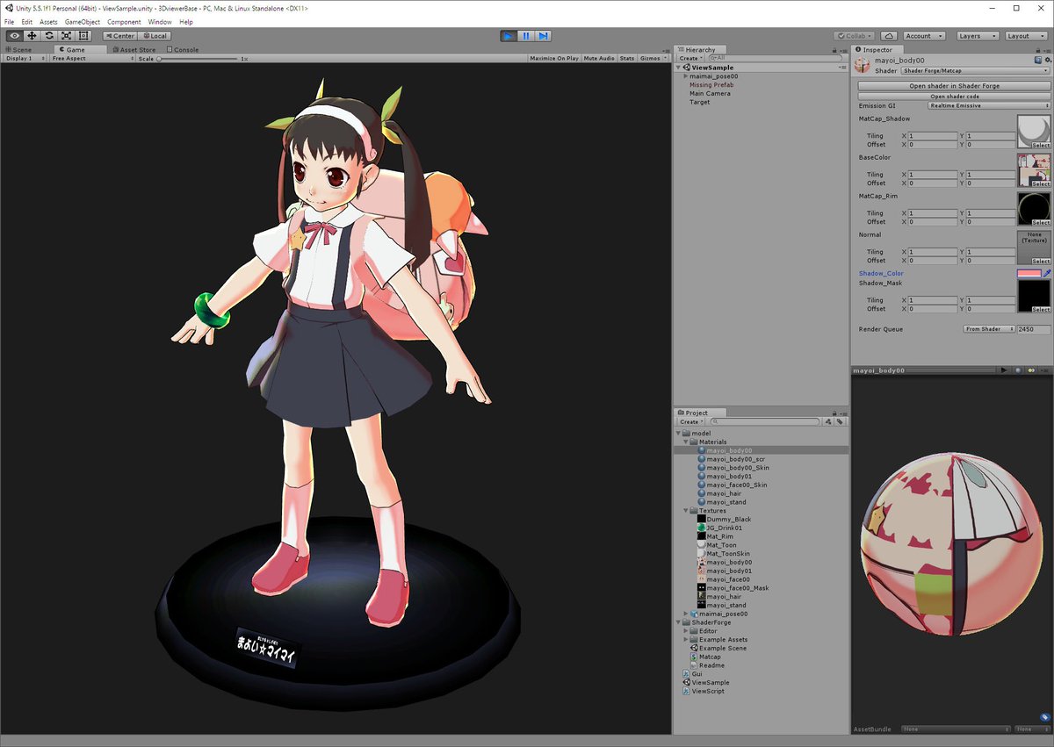Open the ViewSample scene options menu
Image resolution: width=1054 pixels, height=747 pixels.
(842, 68)
